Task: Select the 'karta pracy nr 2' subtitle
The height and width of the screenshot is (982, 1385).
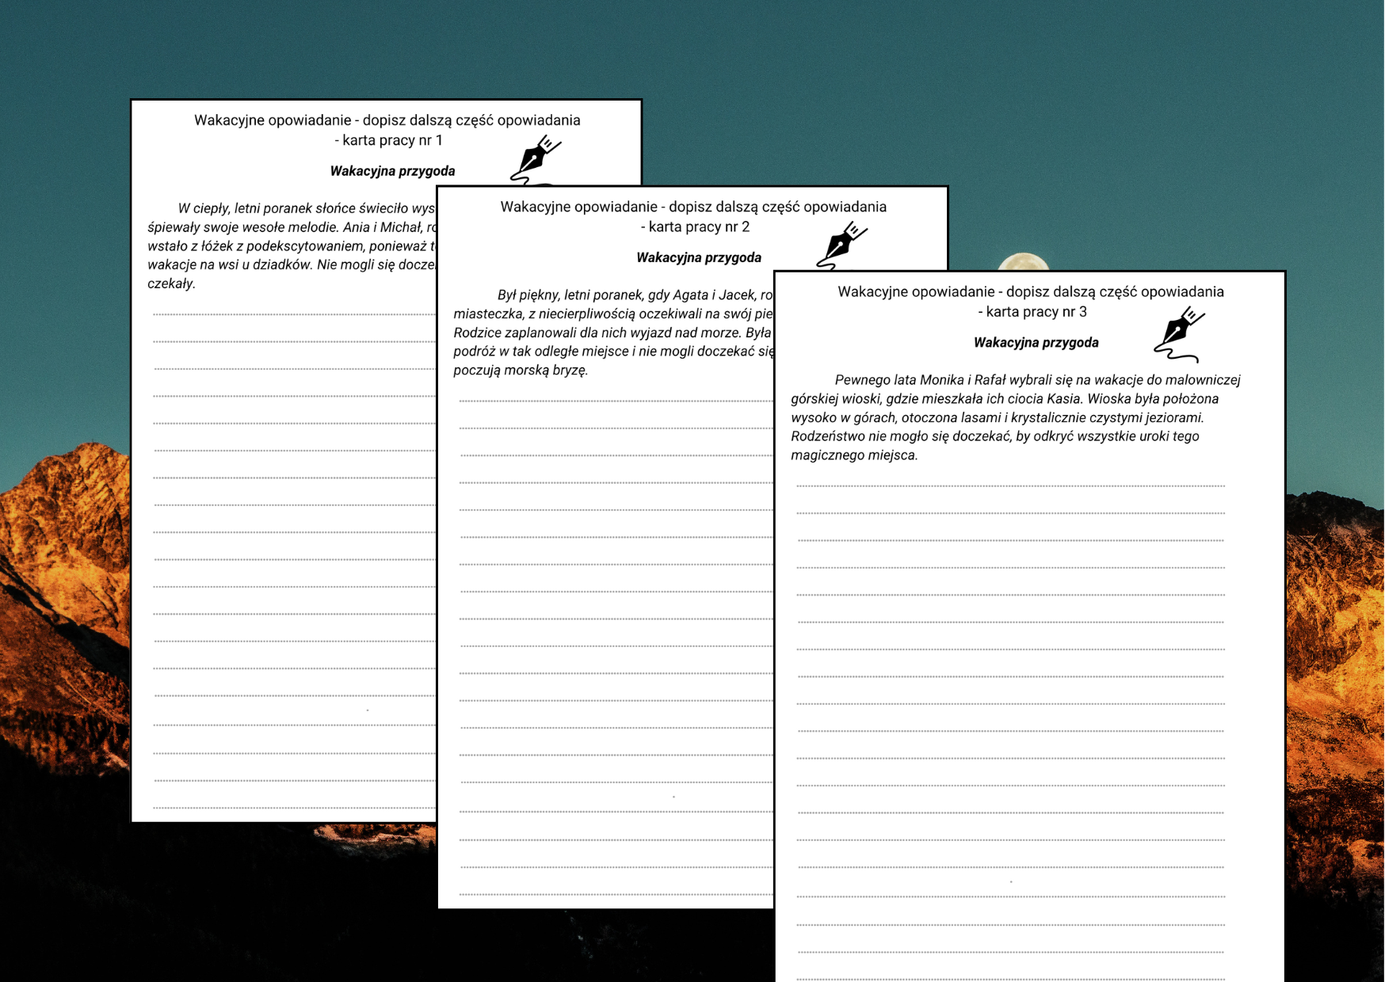Action: (x=695, y=226)
